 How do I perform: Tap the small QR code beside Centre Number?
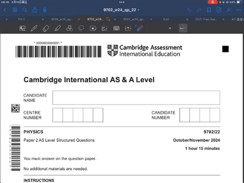(x=15, y=108)
